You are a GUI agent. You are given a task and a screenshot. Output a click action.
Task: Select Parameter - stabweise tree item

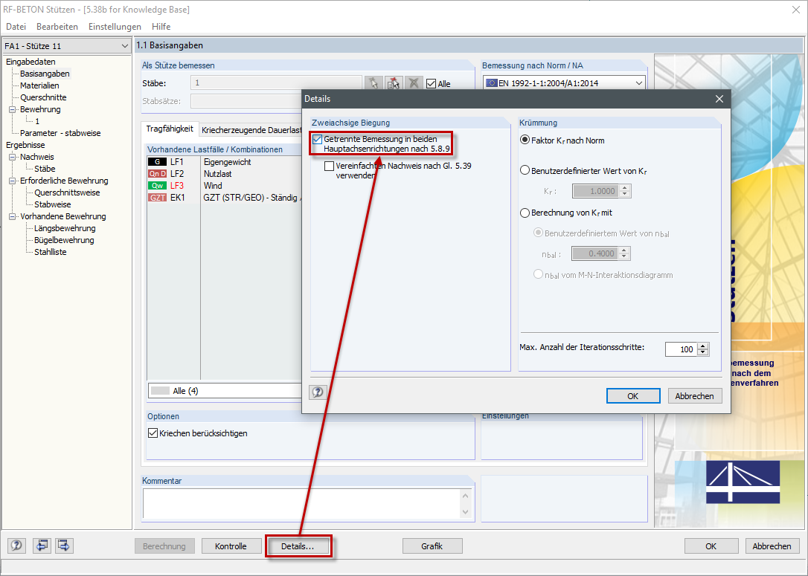(60, 133)
